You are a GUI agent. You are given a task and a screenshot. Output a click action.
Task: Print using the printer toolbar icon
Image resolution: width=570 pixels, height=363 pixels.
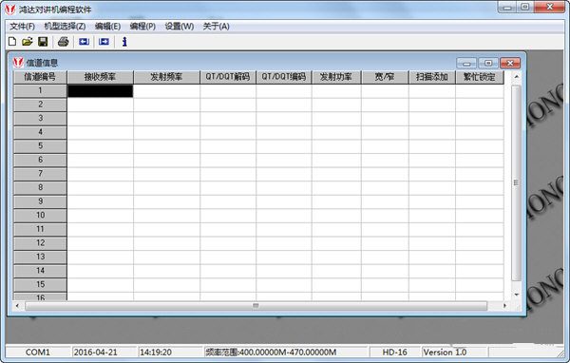coord(64,42)
